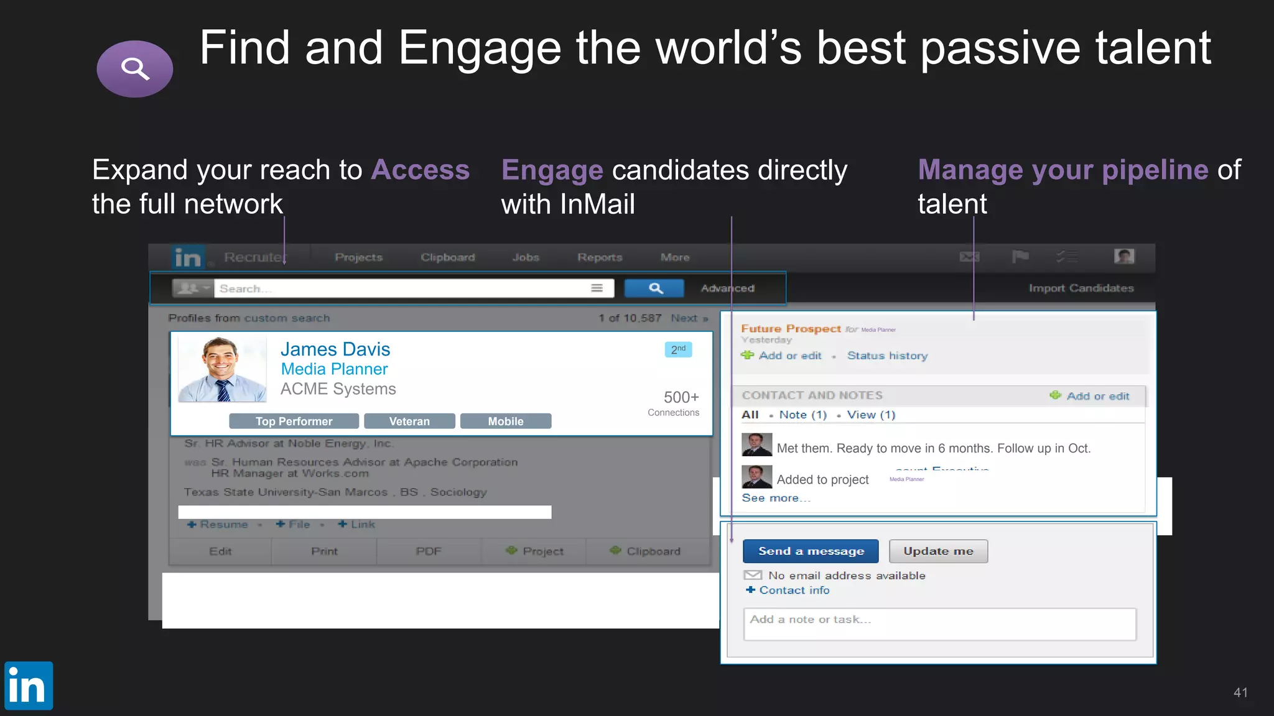Select the View (1) filter
Viewport: 1274px width, 716px height.
[x=871, y=415]
